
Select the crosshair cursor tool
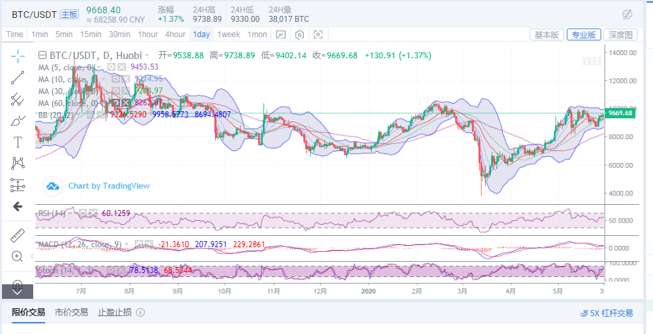(x=17, y=56)
